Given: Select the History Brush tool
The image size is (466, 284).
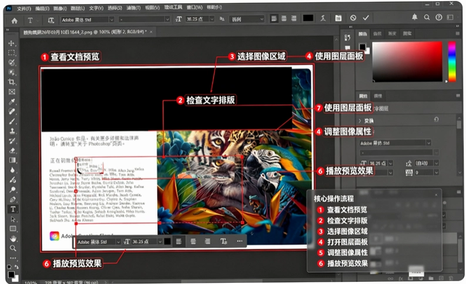Looking at the screenshot, I should (12, 141).
